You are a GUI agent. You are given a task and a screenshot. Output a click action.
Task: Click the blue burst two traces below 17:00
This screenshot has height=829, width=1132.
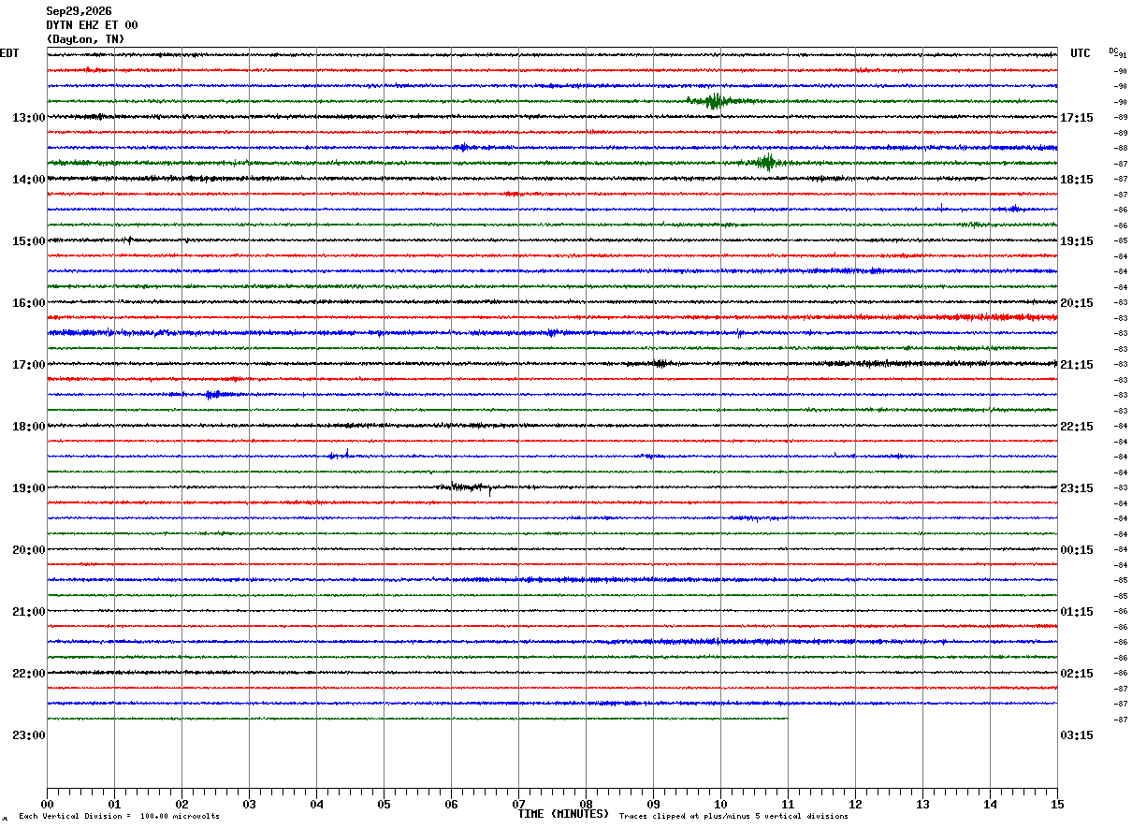click(213, 395)
